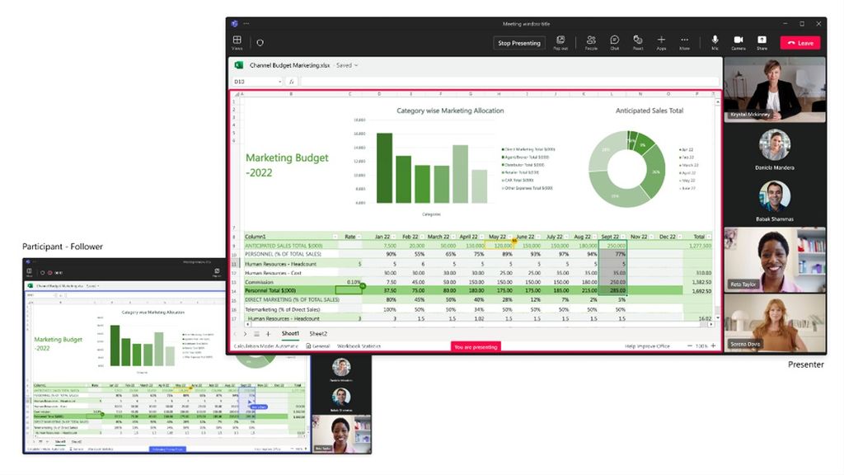This screenshot has width=844, height=475.
Task: Open the Name Box dropdown showing D10
Action: click(x=281, y=82)
